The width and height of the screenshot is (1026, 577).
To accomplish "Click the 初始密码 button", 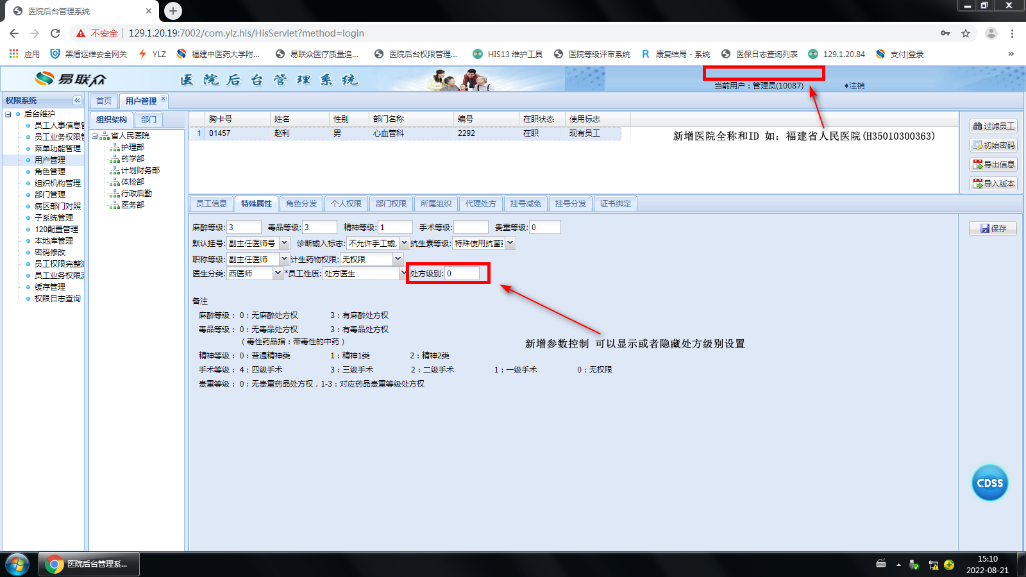I will point(993,146).
